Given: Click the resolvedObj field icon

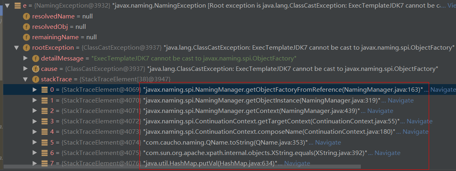Looking at the screenshot, I should 26,27.
